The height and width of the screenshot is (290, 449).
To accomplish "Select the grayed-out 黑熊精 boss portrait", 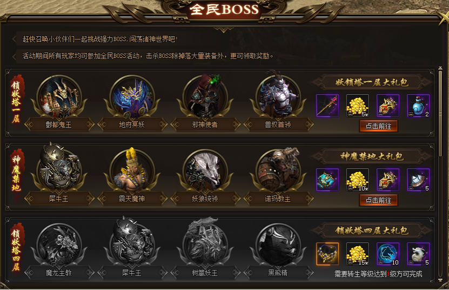I will (278, 245).
